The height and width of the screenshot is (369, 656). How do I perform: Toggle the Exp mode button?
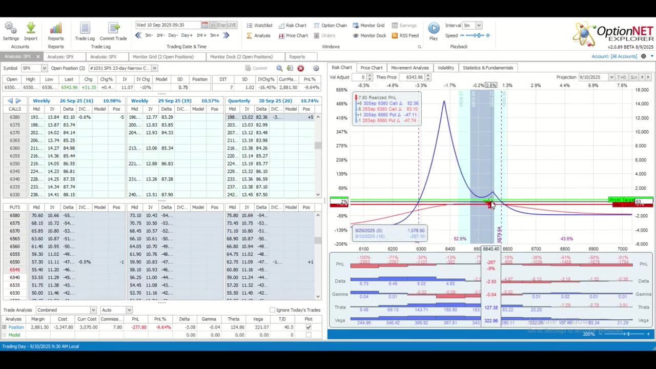221,25
